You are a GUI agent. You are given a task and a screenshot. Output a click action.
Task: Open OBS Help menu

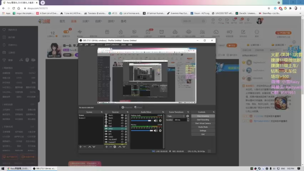pyautogui.click(x=130, y=44)
